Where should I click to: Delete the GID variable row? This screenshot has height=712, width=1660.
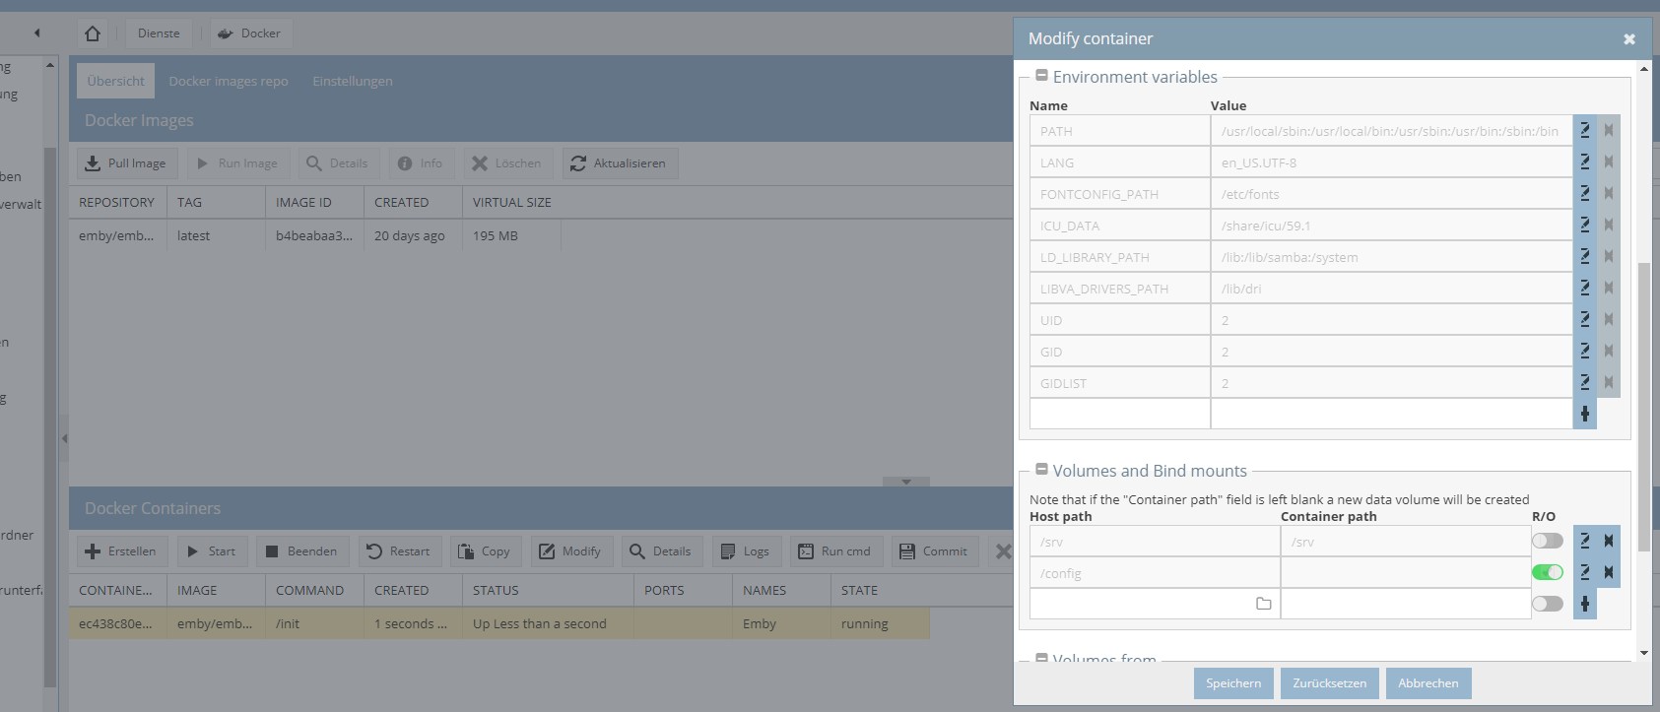click(1609, 351)
